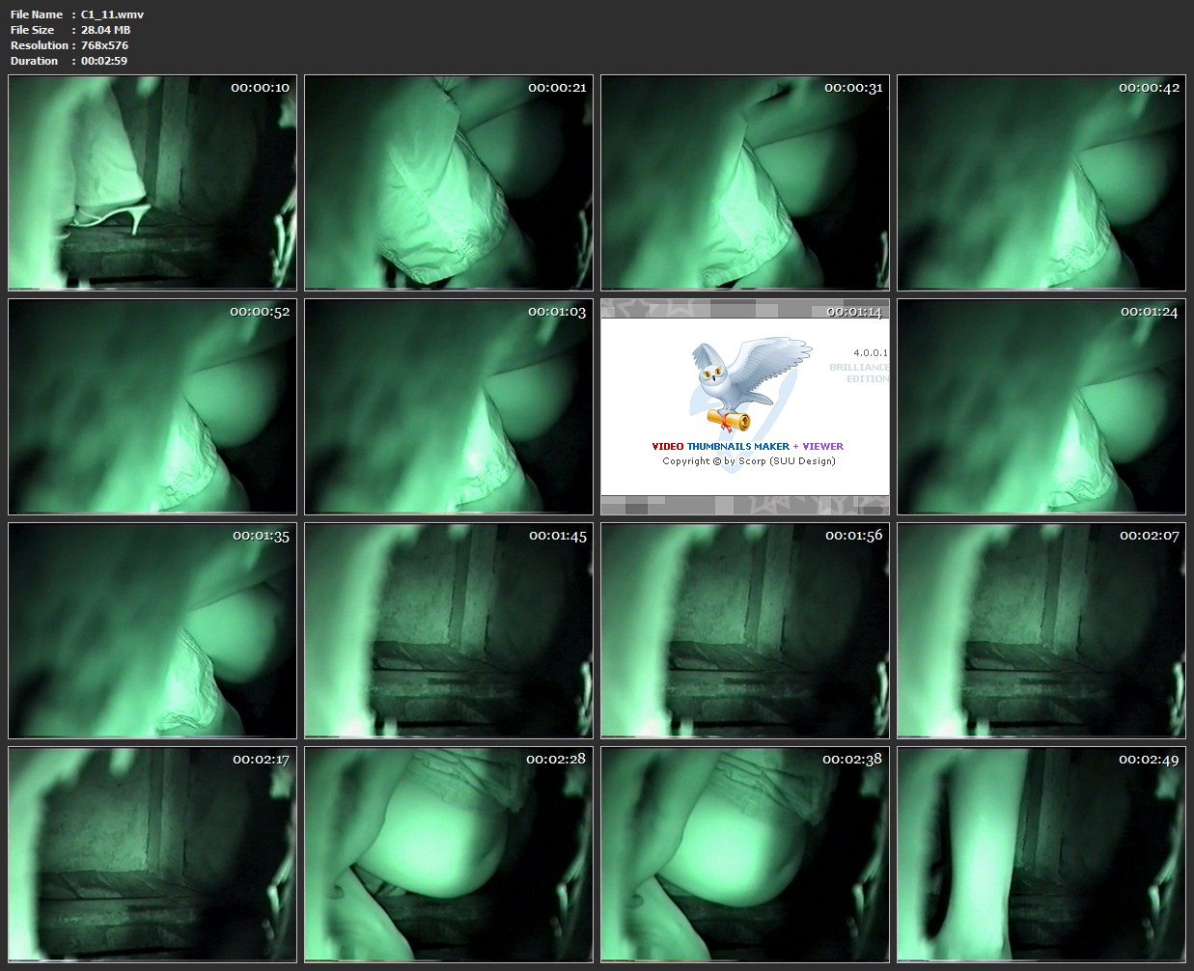This screenshot has width=1194, height=971.
Task: Click the last thumbnail at 00:02:49
Action: point(1041,854)
